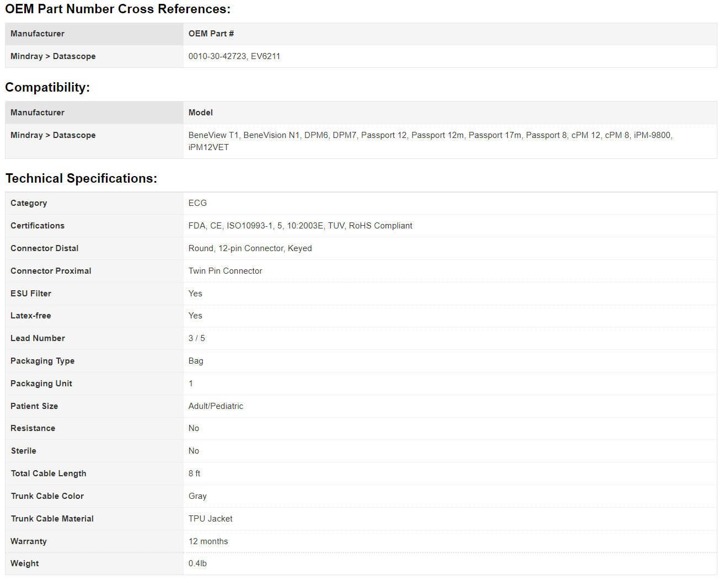
Task: Click the Warranty label
Action: pyautogui.click(x=29, y=541)
